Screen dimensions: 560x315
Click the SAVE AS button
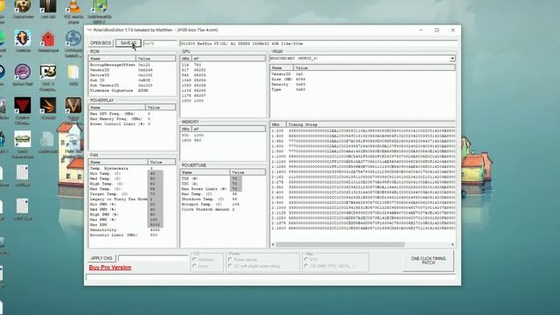click(129, 43)
